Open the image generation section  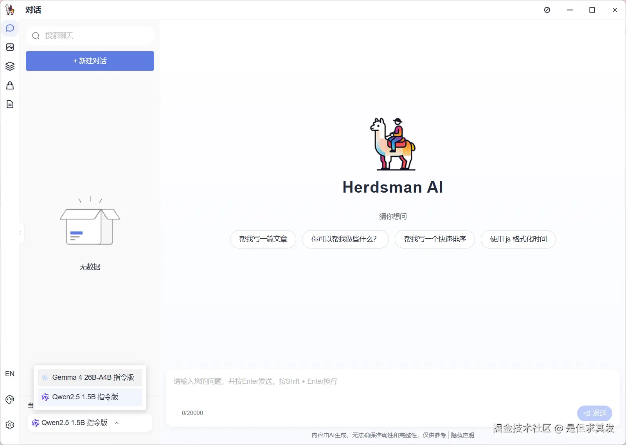pos(10,47)
